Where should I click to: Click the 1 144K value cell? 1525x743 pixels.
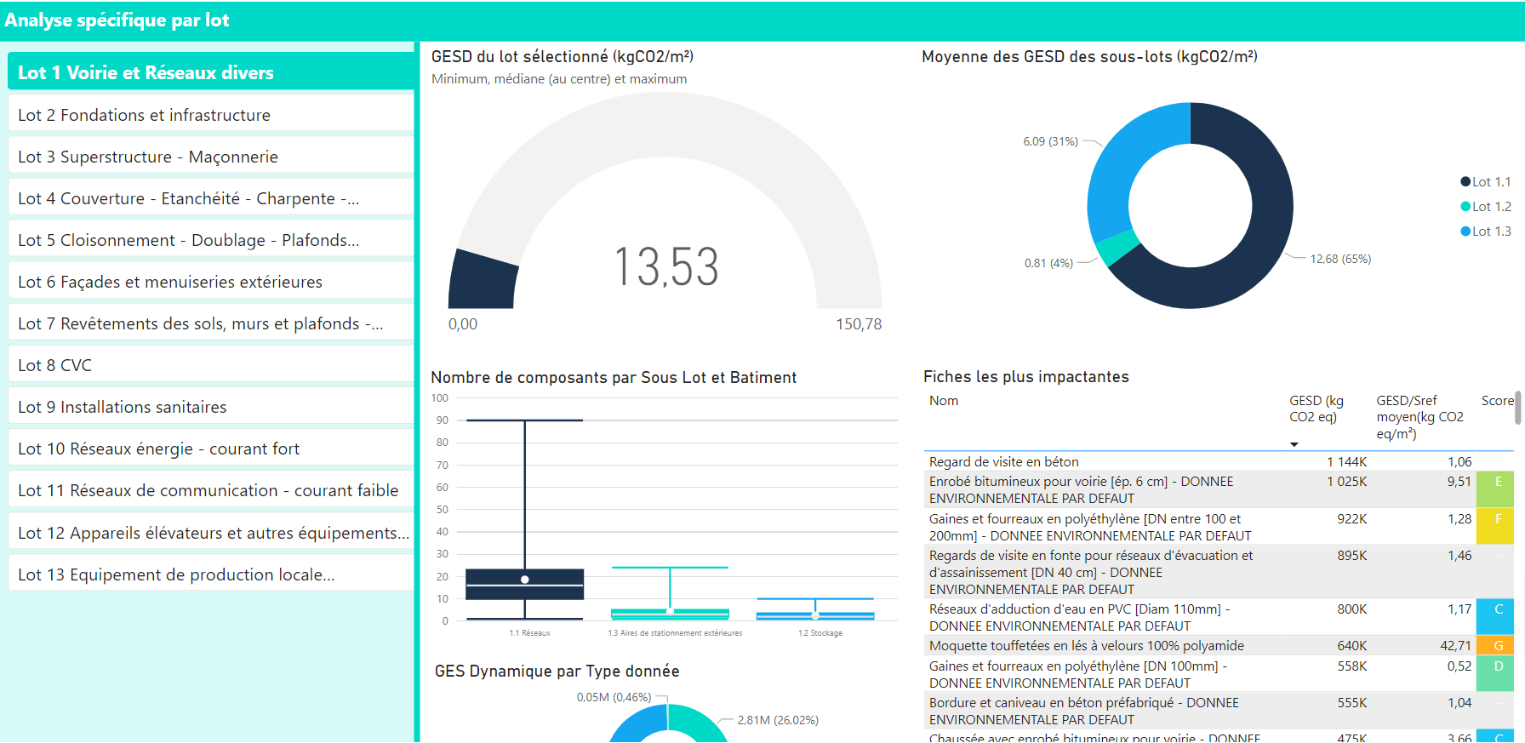[1346, 461]
